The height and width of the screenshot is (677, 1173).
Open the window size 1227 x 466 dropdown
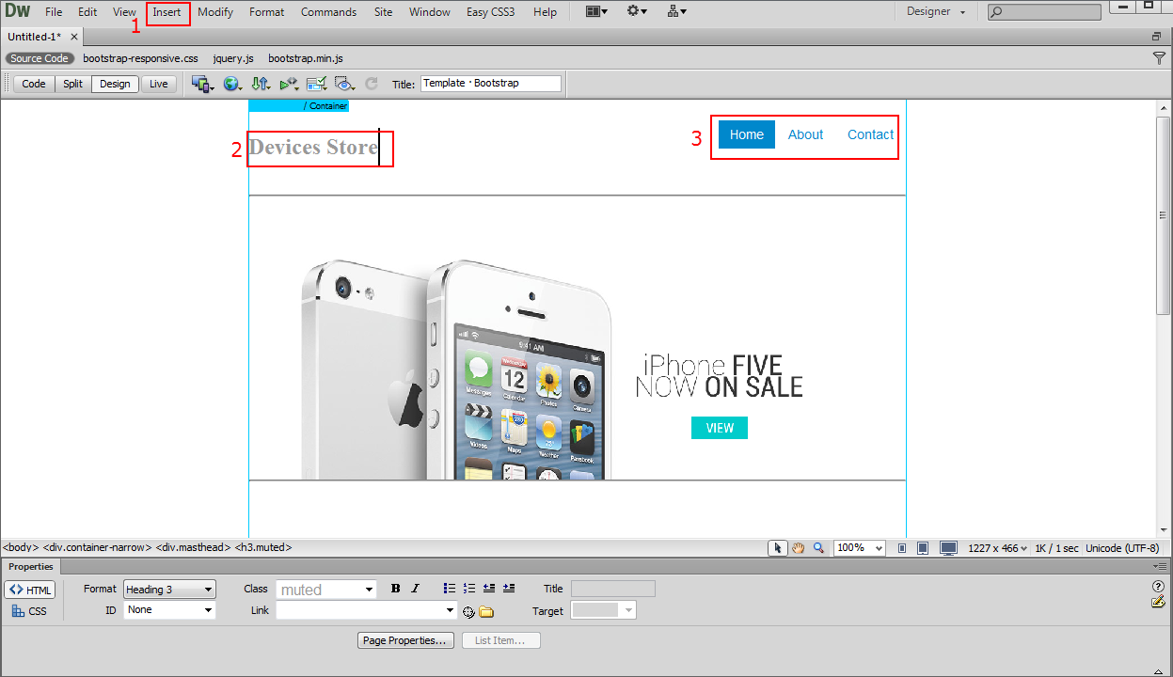(x=997, y=548)
